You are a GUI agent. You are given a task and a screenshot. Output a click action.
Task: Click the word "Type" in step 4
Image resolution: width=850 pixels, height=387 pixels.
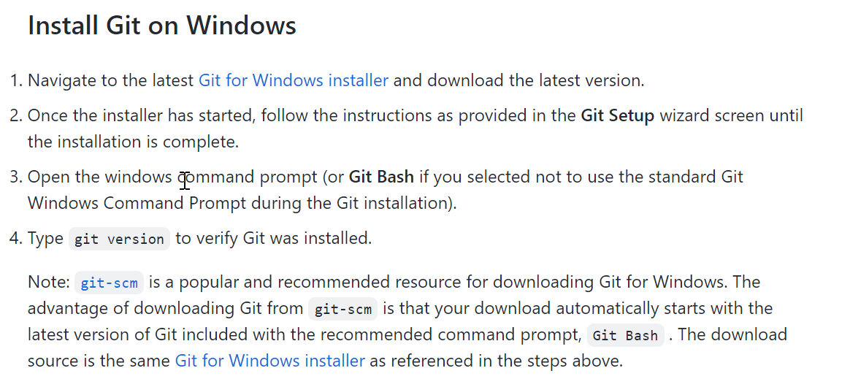tap(45, 239)
